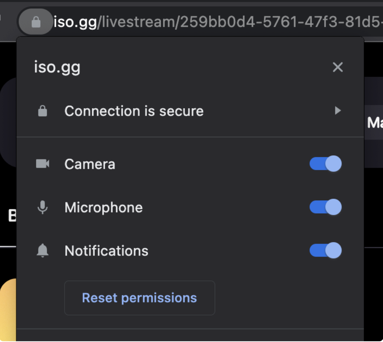The width and height of the screenshot is (383, 342).
Task: Turn off the Microphone permission switch
Action: pos(326,207)
